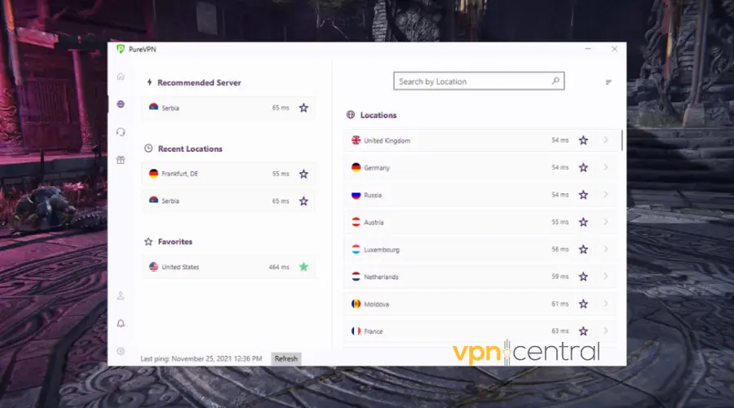The width and height of the screenshot is (734, 408).
Task: Favorite the United Kingdom location star
Action: pos(583,140)
